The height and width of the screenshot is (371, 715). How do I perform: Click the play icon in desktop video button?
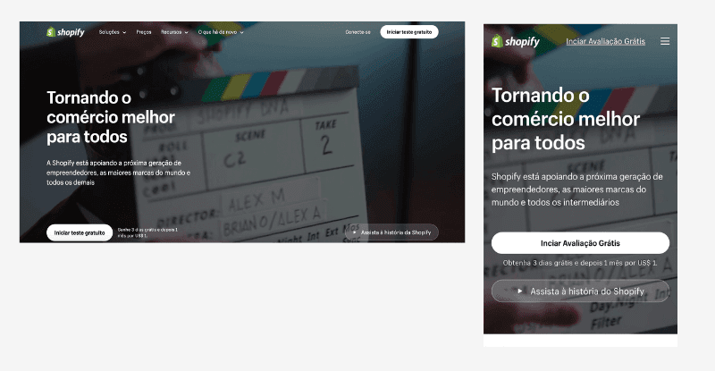click(355, 232)
